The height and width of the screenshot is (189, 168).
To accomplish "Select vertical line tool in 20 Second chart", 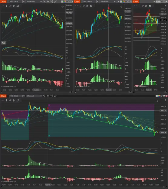I will (6, 6).
